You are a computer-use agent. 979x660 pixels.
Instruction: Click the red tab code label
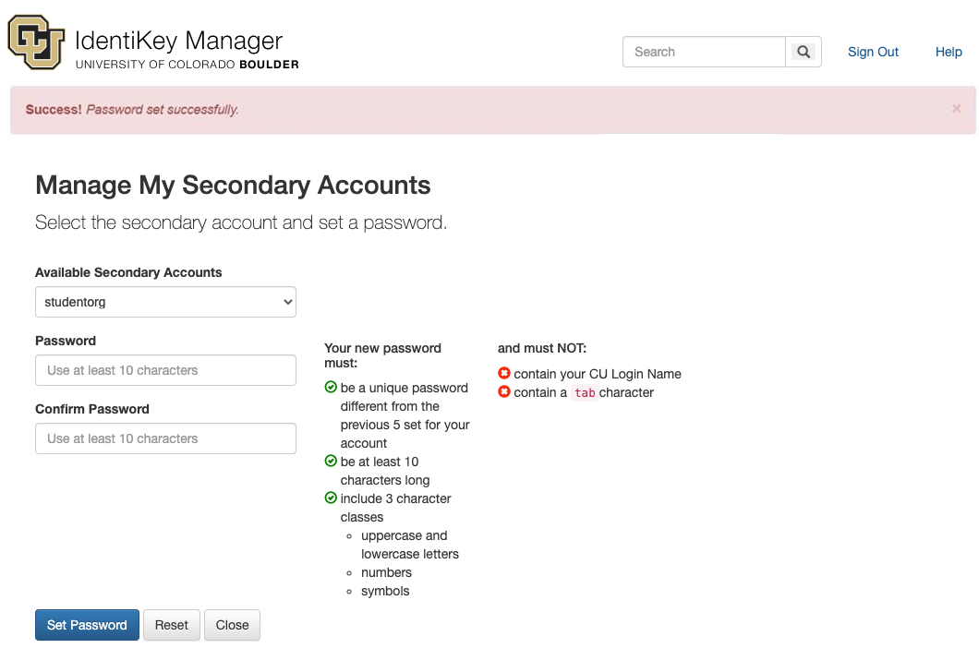[x=585, y=393]
